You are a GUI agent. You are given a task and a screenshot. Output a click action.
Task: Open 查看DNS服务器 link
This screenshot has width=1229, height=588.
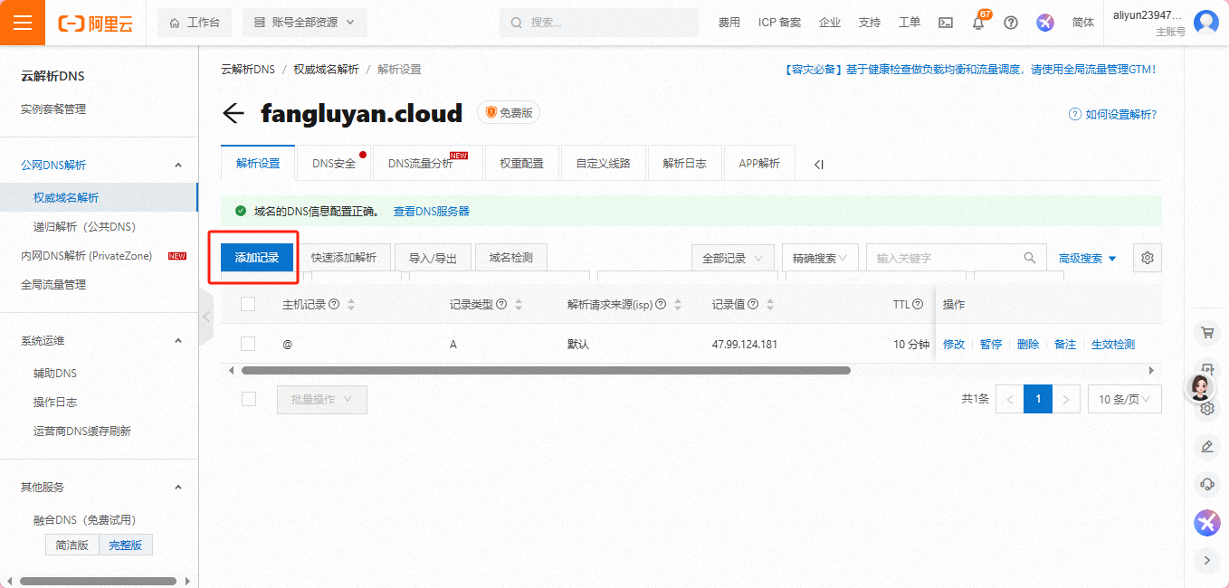point(432,211)
